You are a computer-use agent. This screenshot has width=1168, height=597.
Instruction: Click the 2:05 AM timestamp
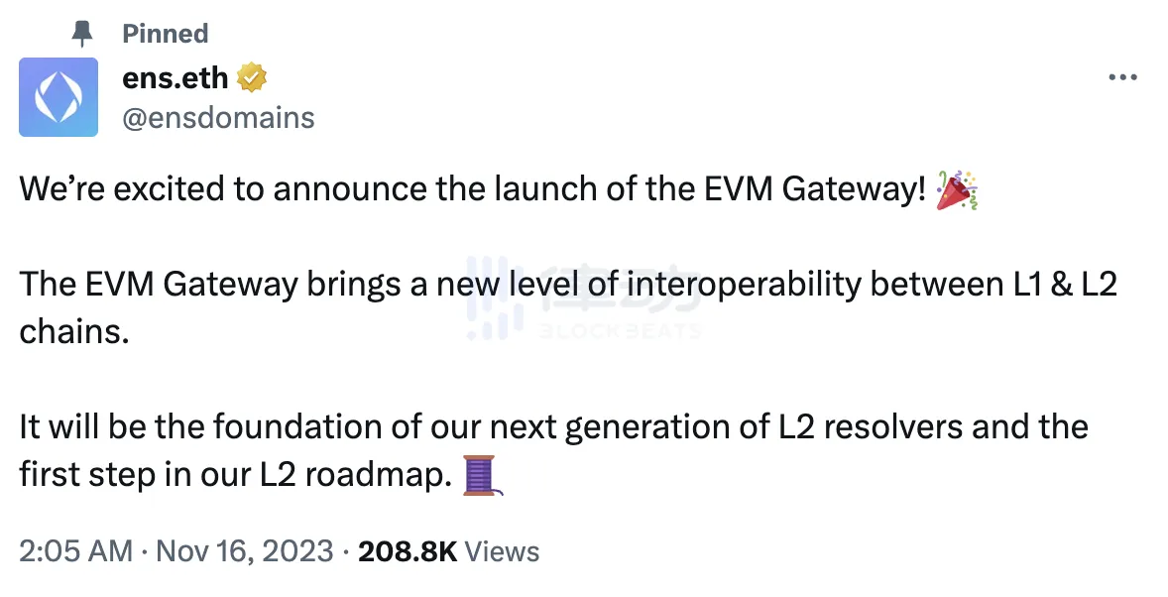(75, 551)
